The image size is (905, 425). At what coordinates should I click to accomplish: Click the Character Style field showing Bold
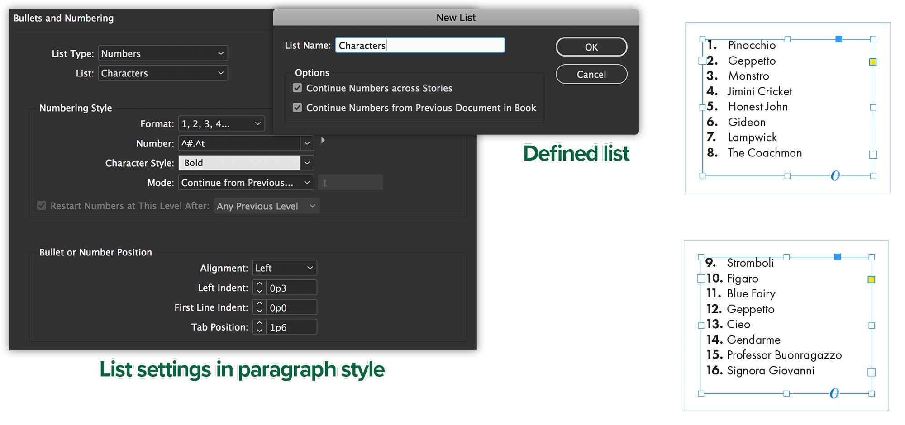click(x=239, y=163)
